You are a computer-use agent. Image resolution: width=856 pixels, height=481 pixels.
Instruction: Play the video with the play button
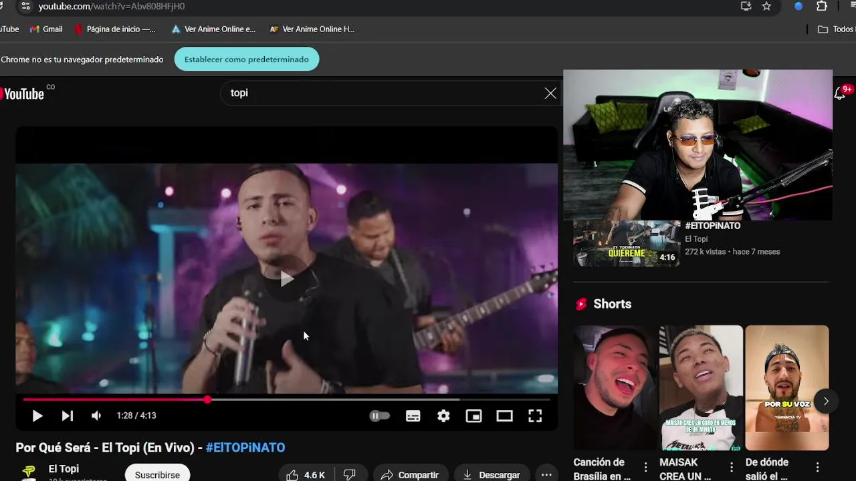(x=37, y=416)
